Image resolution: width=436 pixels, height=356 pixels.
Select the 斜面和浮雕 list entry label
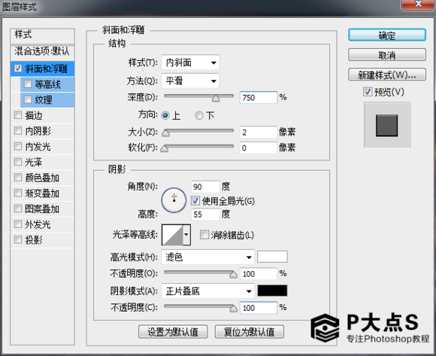47,68
